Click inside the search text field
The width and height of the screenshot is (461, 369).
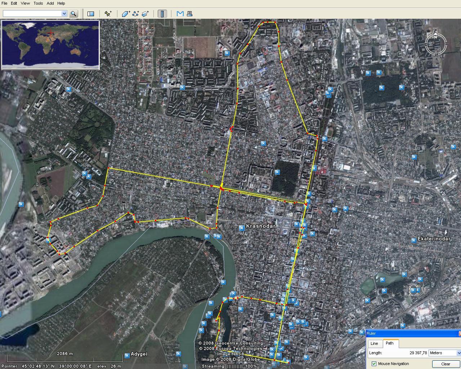coord(32,14)
